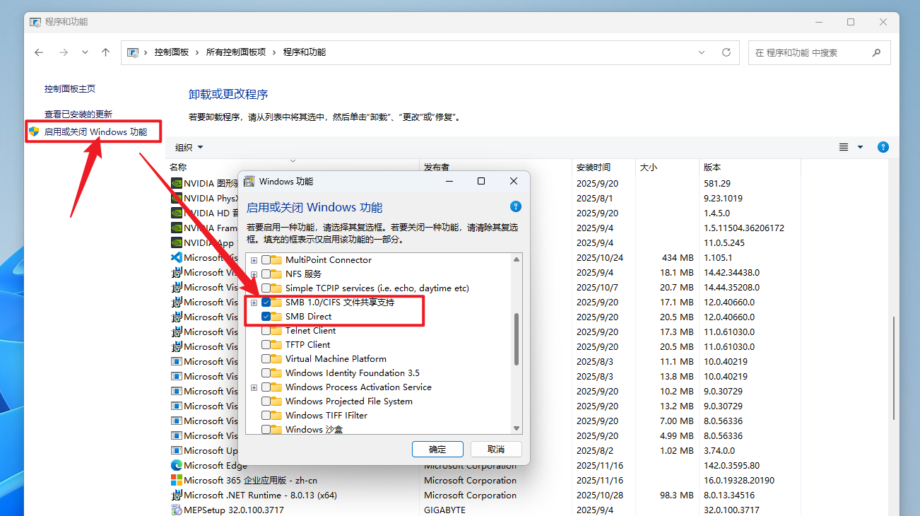The width and height of the screenshot is (920, 516).
Task: Click the forward navigation arrow
Action: point(63,52)
